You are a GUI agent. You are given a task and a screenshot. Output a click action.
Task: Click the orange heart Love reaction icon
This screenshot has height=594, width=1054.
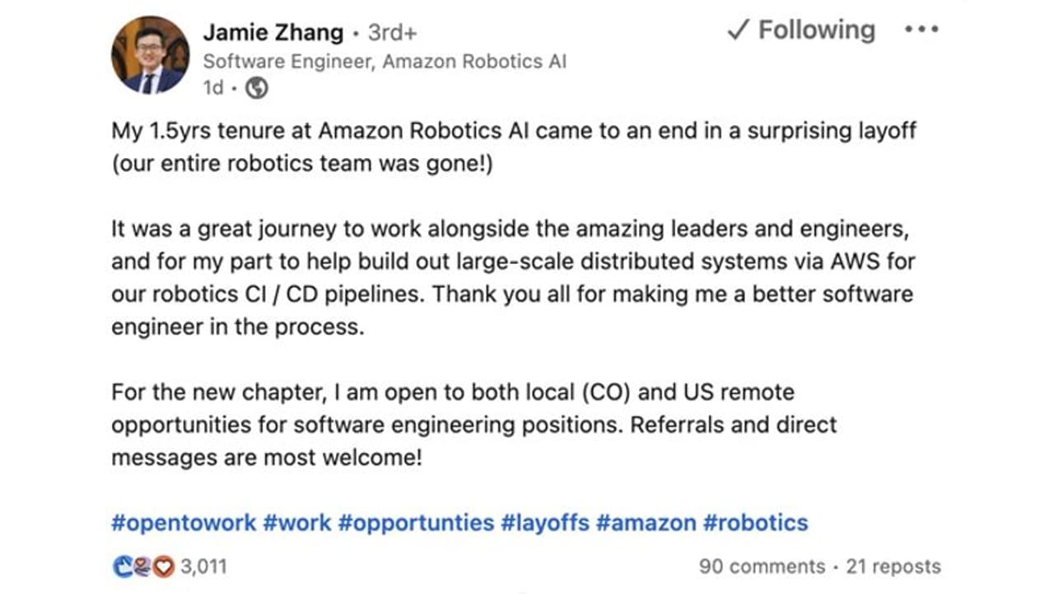click(x=163, y=566)
